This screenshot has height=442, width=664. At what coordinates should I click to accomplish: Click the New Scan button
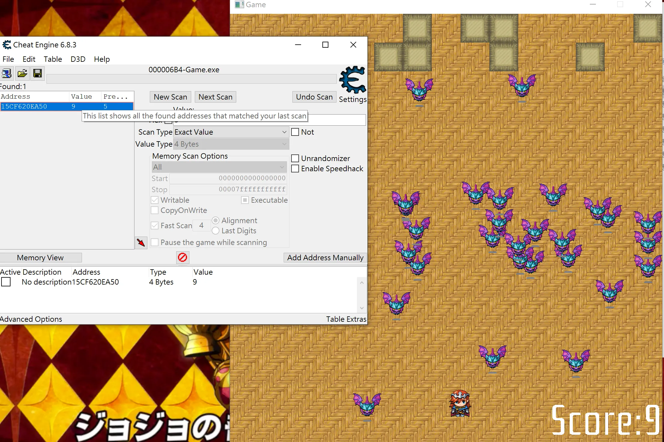171,97
